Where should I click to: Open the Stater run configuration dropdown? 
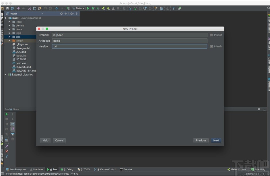coord(79,8)
